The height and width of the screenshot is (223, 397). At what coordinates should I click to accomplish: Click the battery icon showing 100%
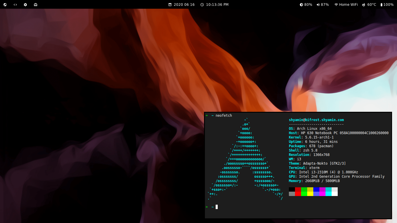coord(381,5)
